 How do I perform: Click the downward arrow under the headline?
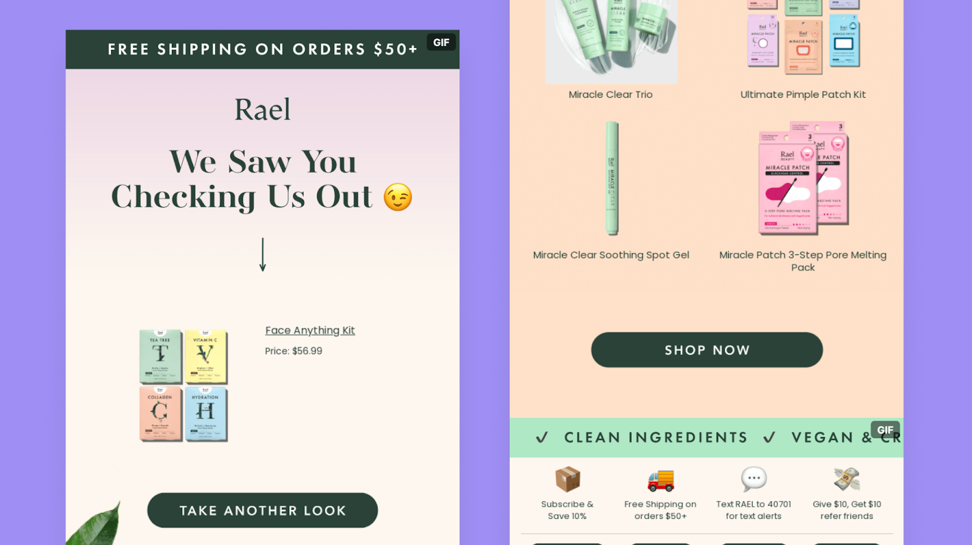pyautogui.click(x=262, y=254)
